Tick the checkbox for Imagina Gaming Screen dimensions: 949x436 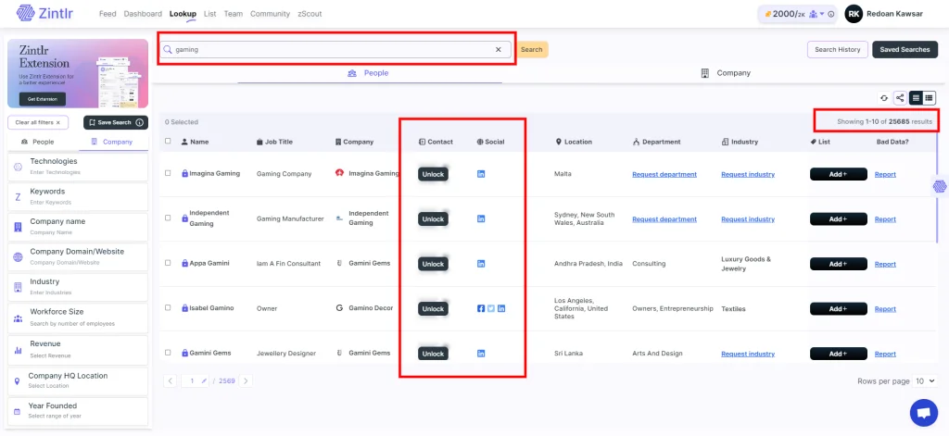pyautogui.click(x=168, y=173)
